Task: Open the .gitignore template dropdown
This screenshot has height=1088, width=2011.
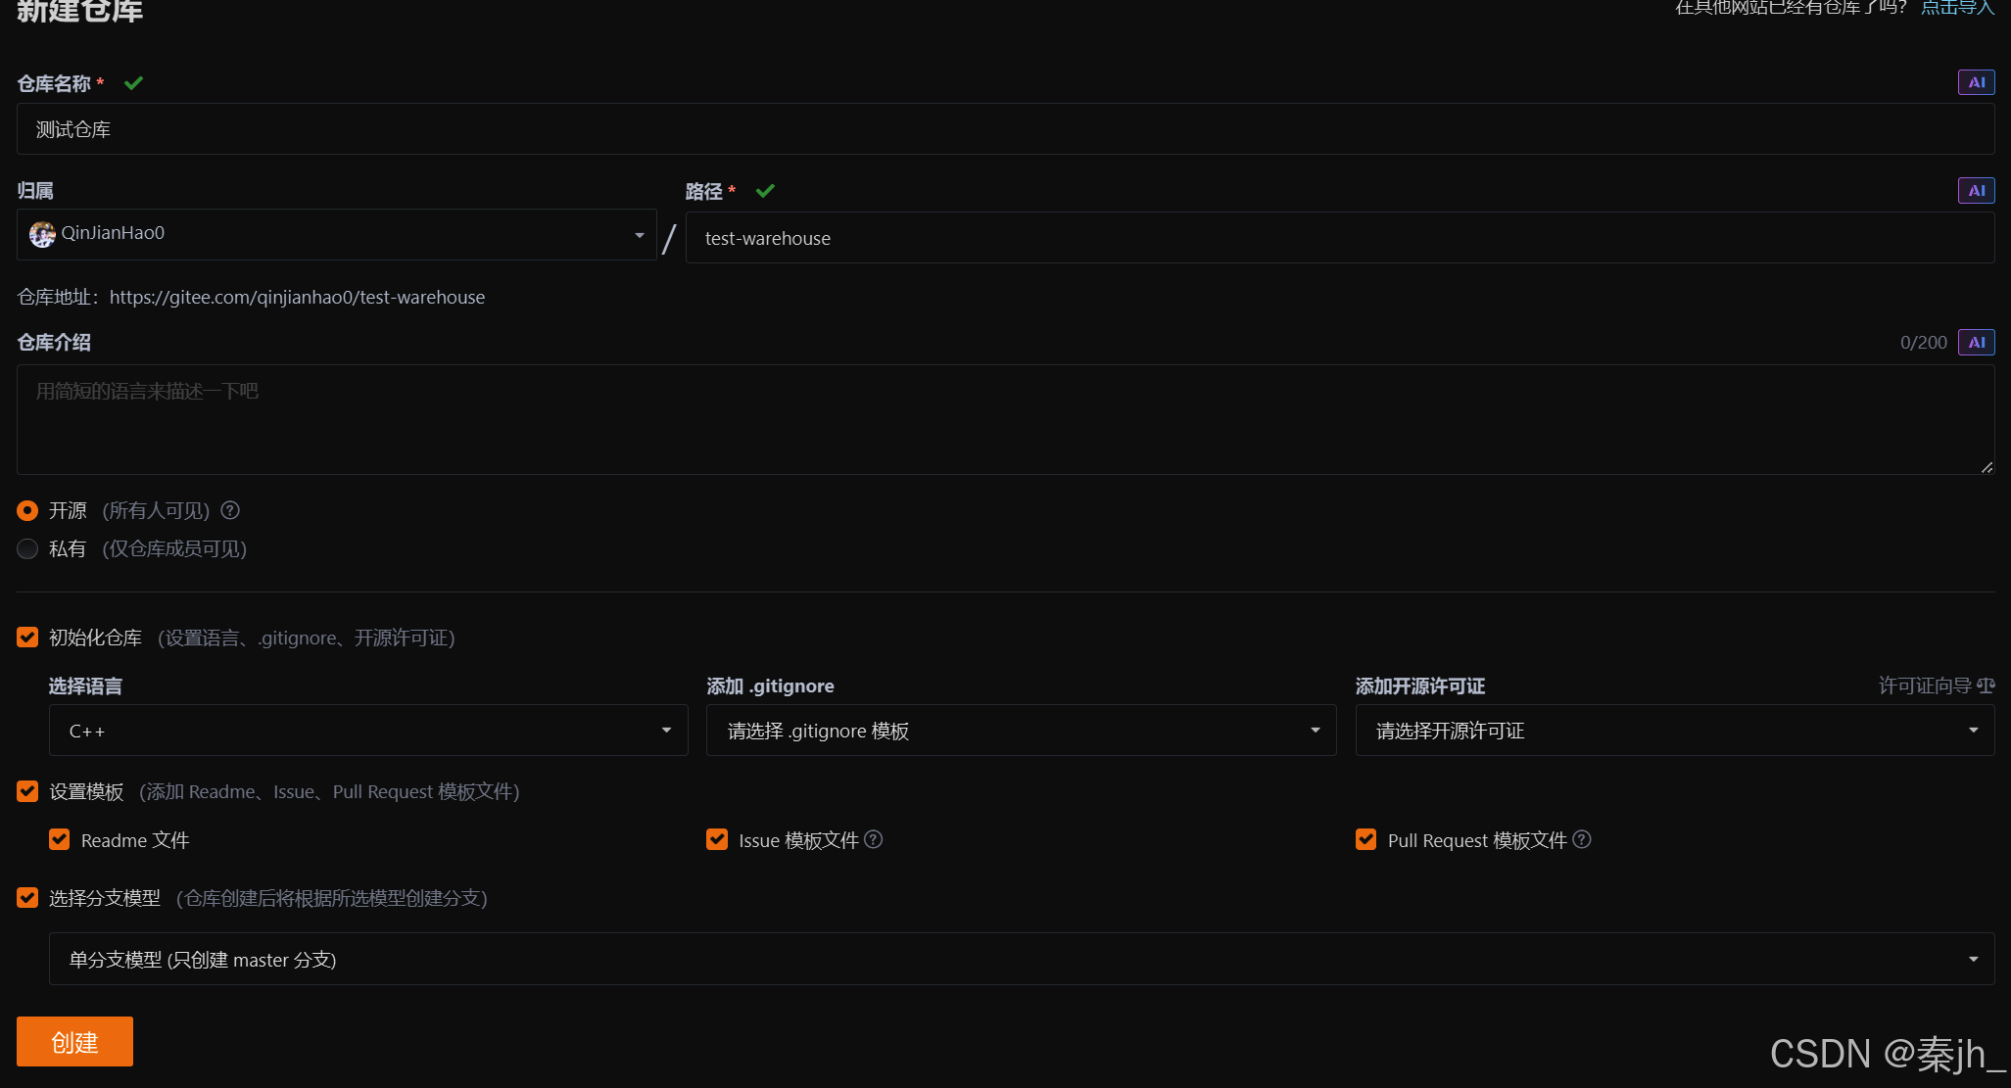Action: click(x=1021, y=731)
